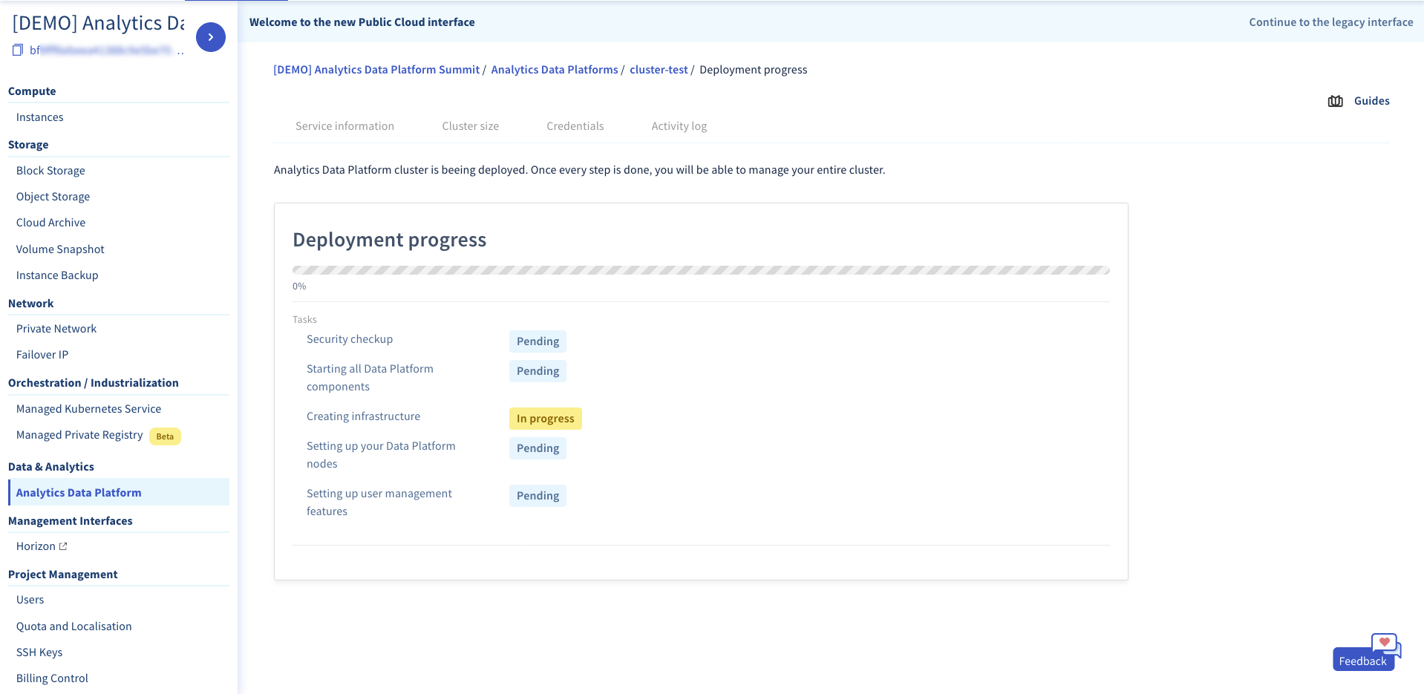Screen dimensions: 1424x694
Task: Open Horizon management interface
Action: [36, 546]
